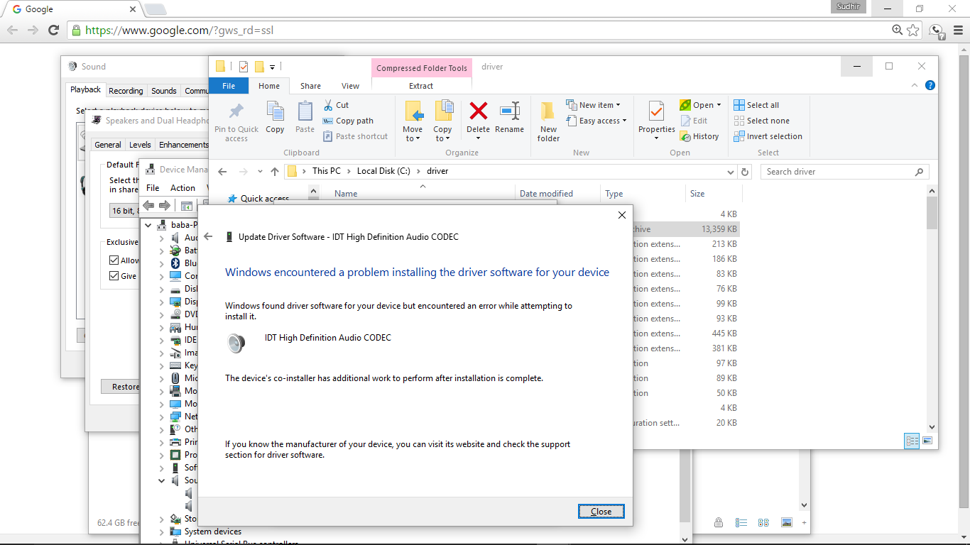Sort files by the Type column header
The height and width of the screenshot is (545, 970).
click(x=614, y=194)
